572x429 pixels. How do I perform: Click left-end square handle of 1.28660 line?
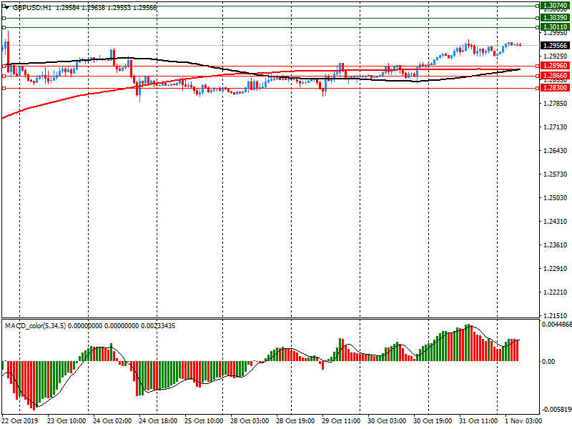pyautogui.click(x=4, y=76)
